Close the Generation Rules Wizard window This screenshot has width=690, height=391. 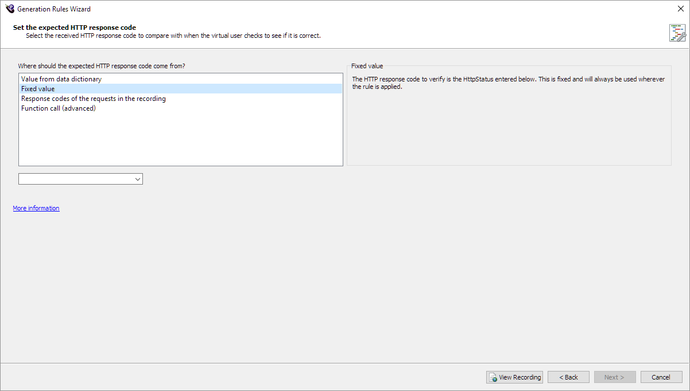(680, 9)
